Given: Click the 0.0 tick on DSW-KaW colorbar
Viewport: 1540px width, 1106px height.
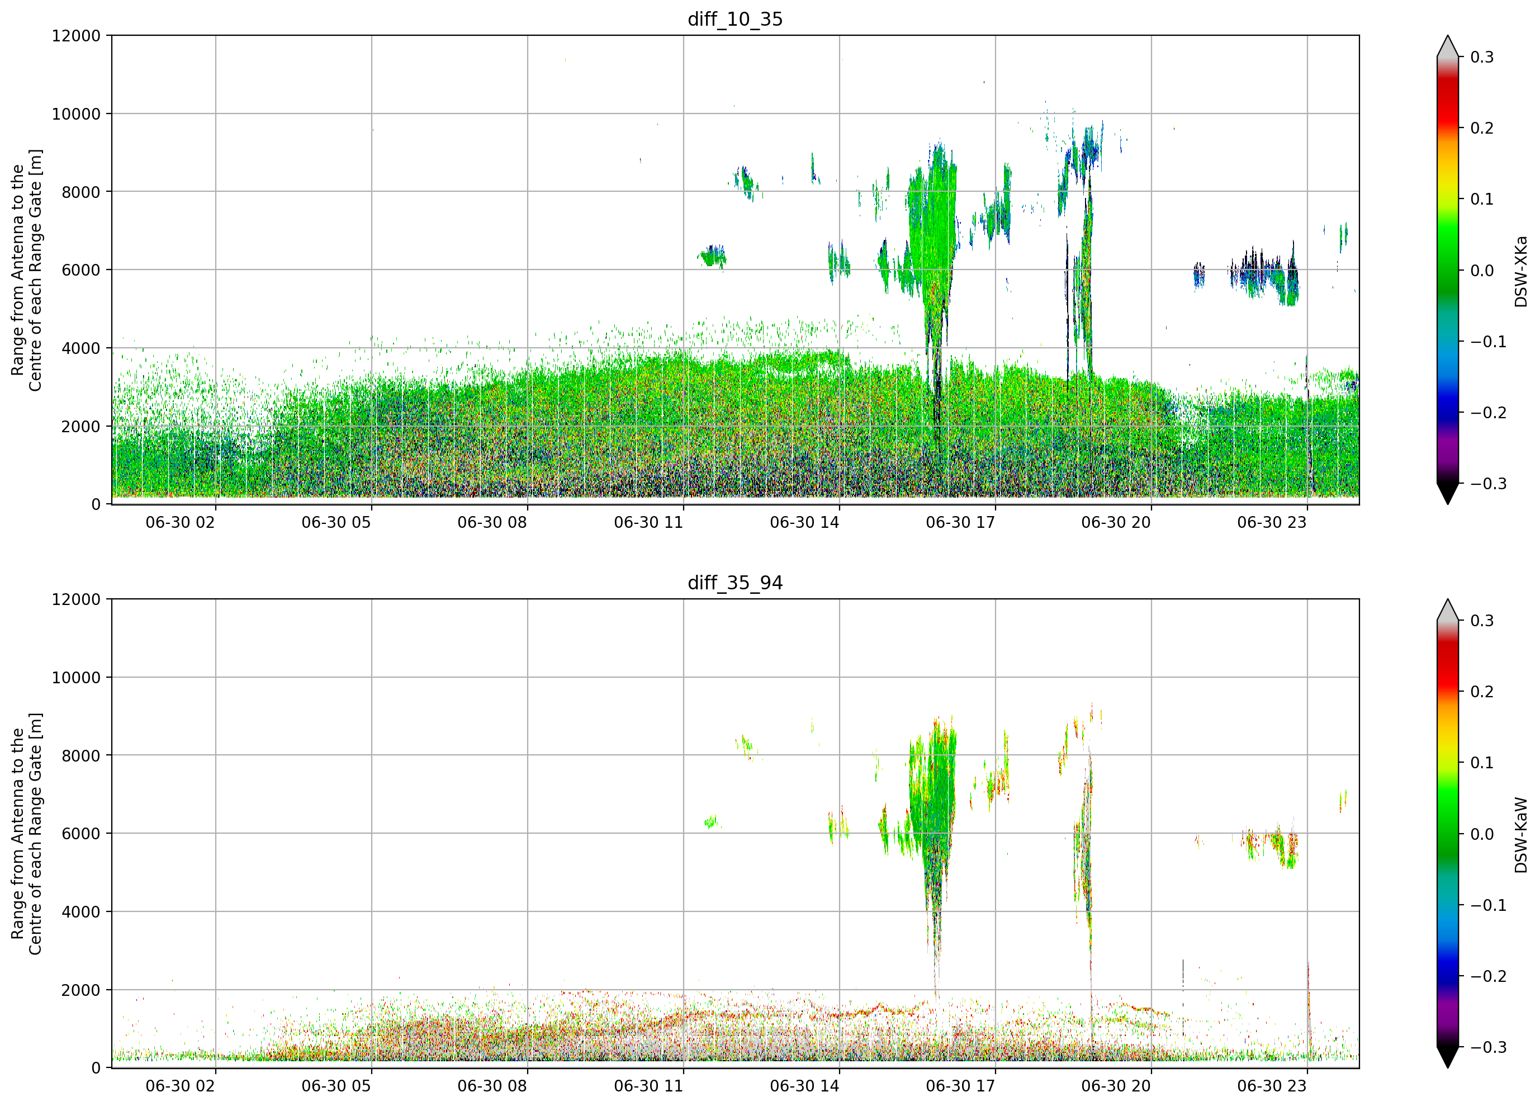Looking at the screenshot, I should [x=1482, y=834].
